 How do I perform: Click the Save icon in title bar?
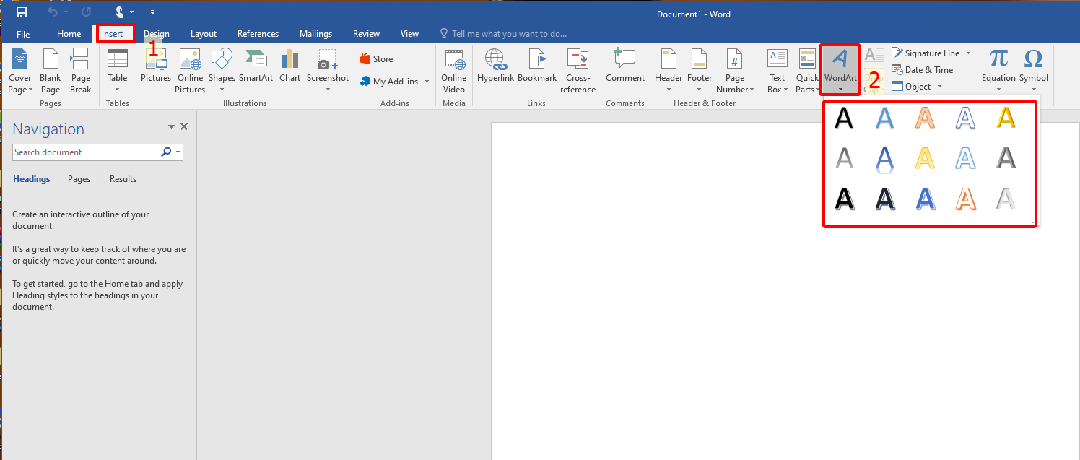[22, 12]
